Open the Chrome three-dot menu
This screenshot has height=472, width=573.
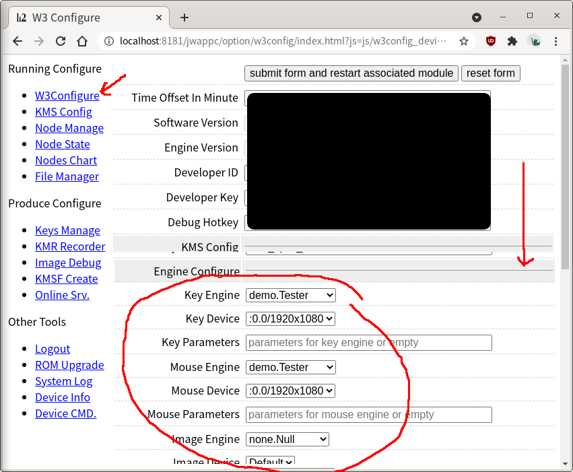(x=555, y=41)
